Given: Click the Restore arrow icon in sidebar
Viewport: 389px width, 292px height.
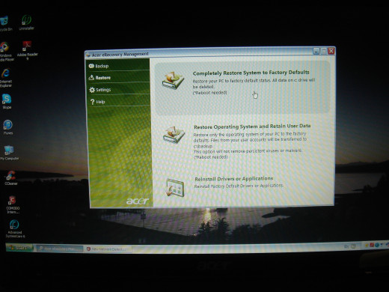Looking at the screenshot, I should point(91,78).
